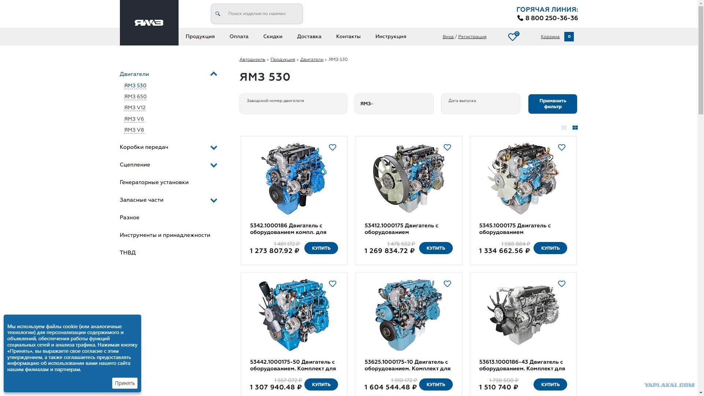Viewport: 704px width, 396px height.
Task: Click the ЯМЗ logo
Action: tap(149, 23)
